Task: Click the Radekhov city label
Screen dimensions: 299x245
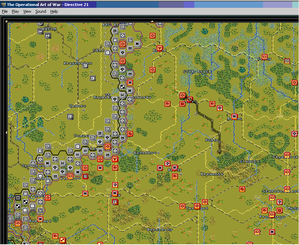Action: tap(145, 153)
